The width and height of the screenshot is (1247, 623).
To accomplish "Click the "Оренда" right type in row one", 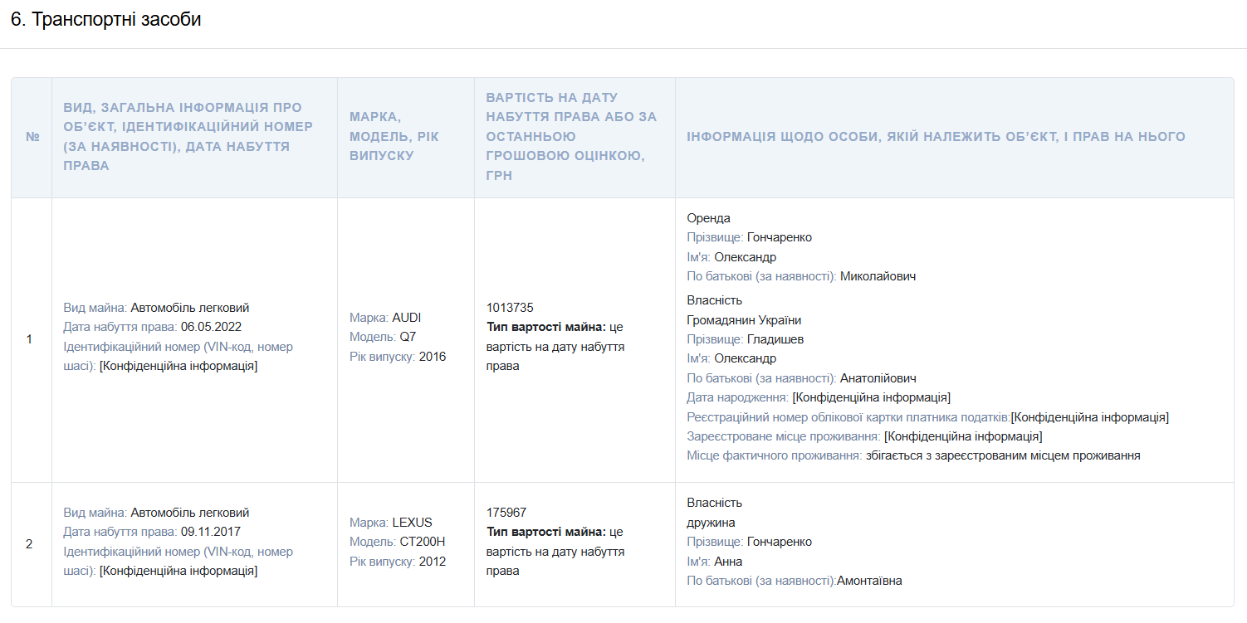I will (x=708, y=218).
